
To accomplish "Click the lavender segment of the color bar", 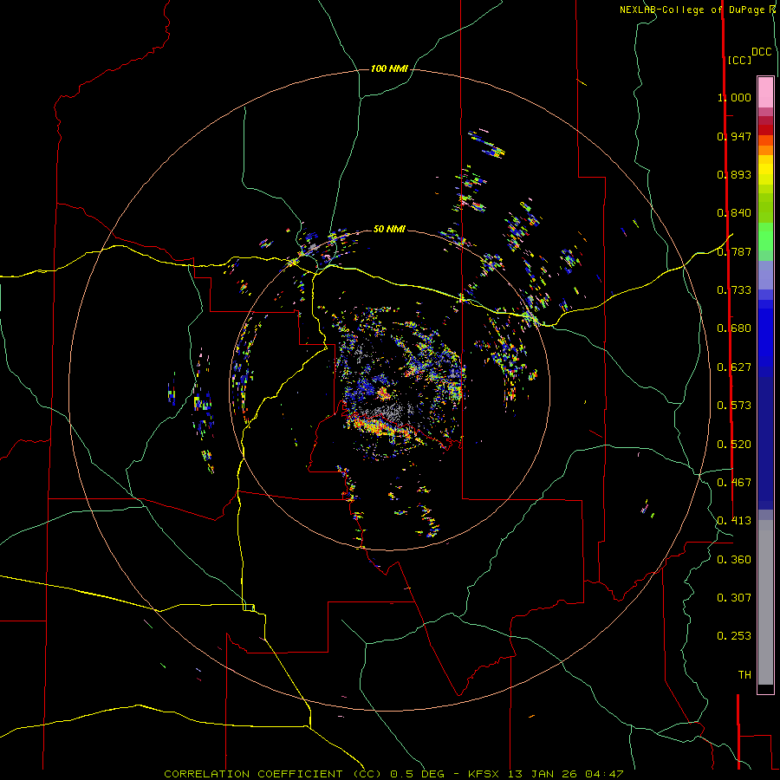I will coord(765,275).
